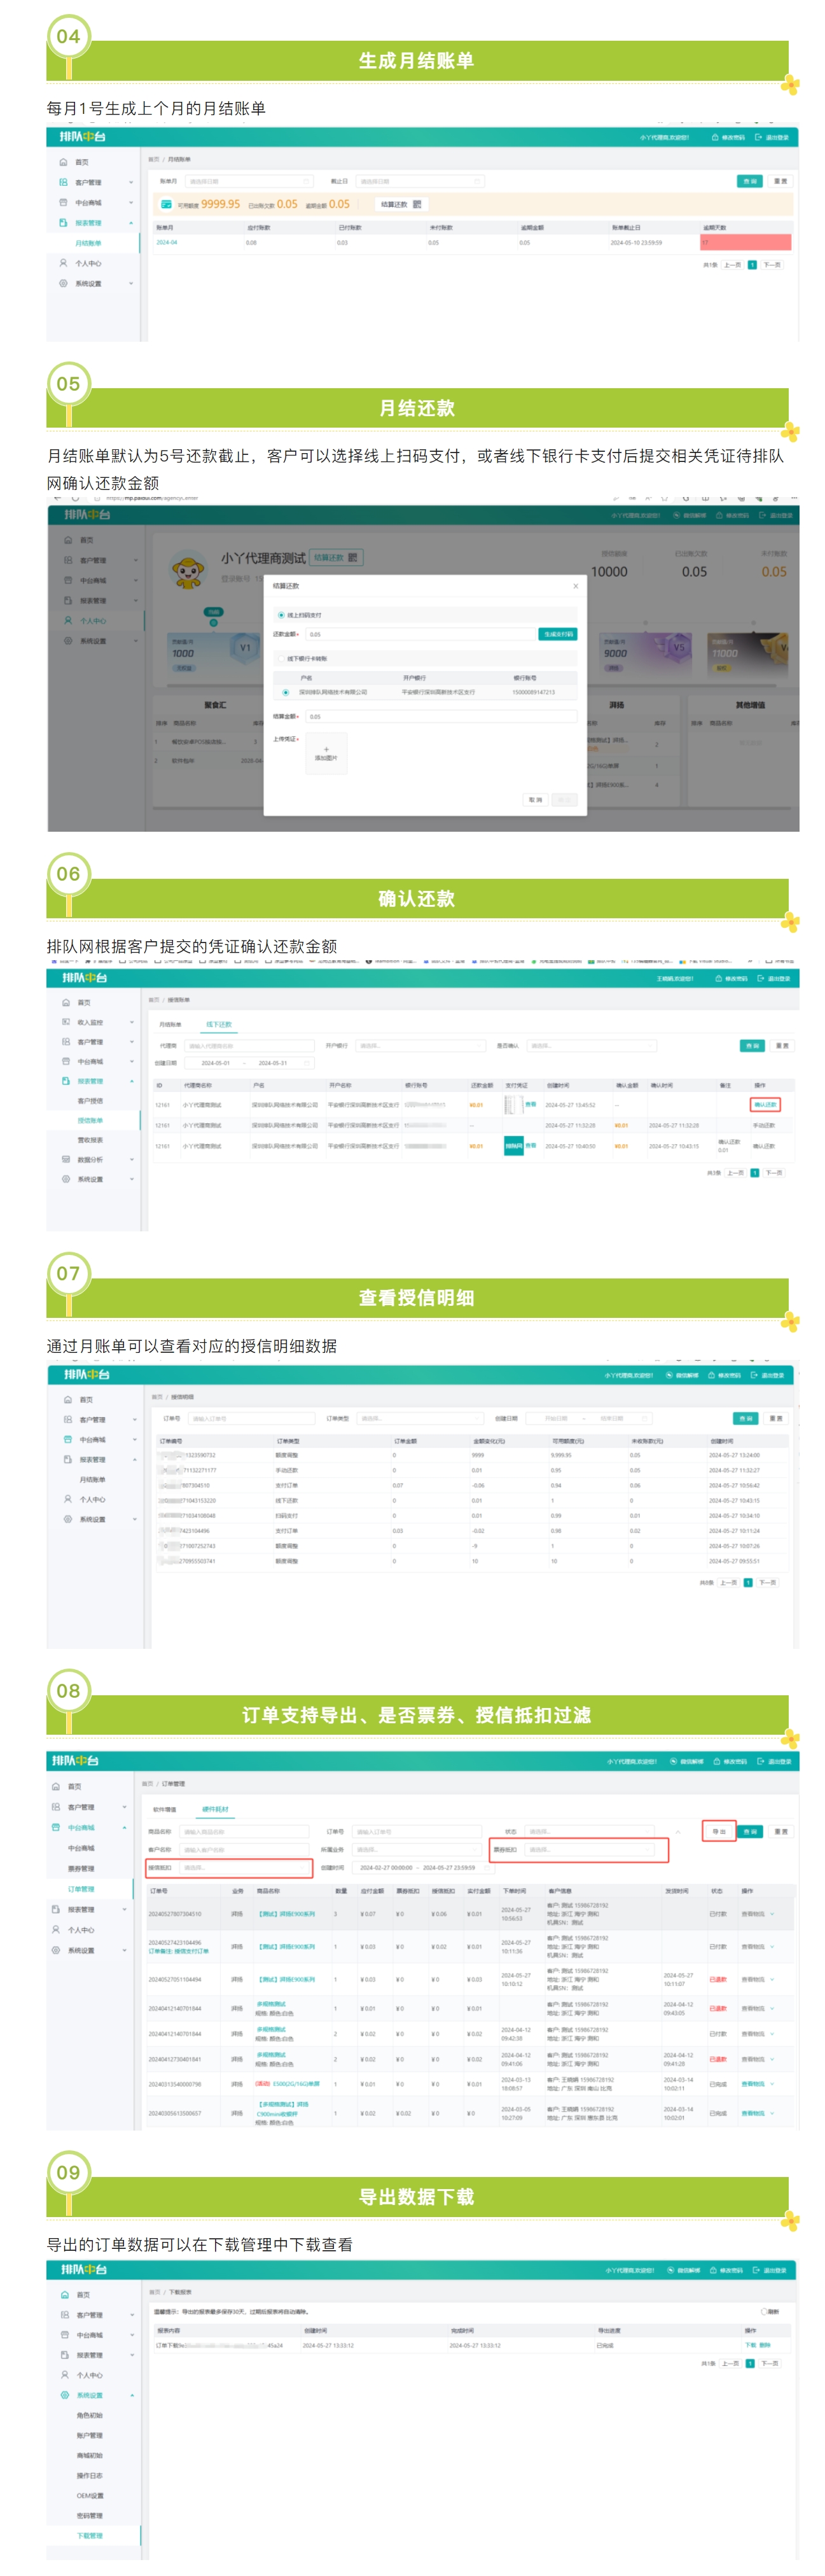Click the 查询 button on the step 04 monthly bill page
Image resolution: width=825 pixels, height=2576 pixels.
tap(750, 181)
